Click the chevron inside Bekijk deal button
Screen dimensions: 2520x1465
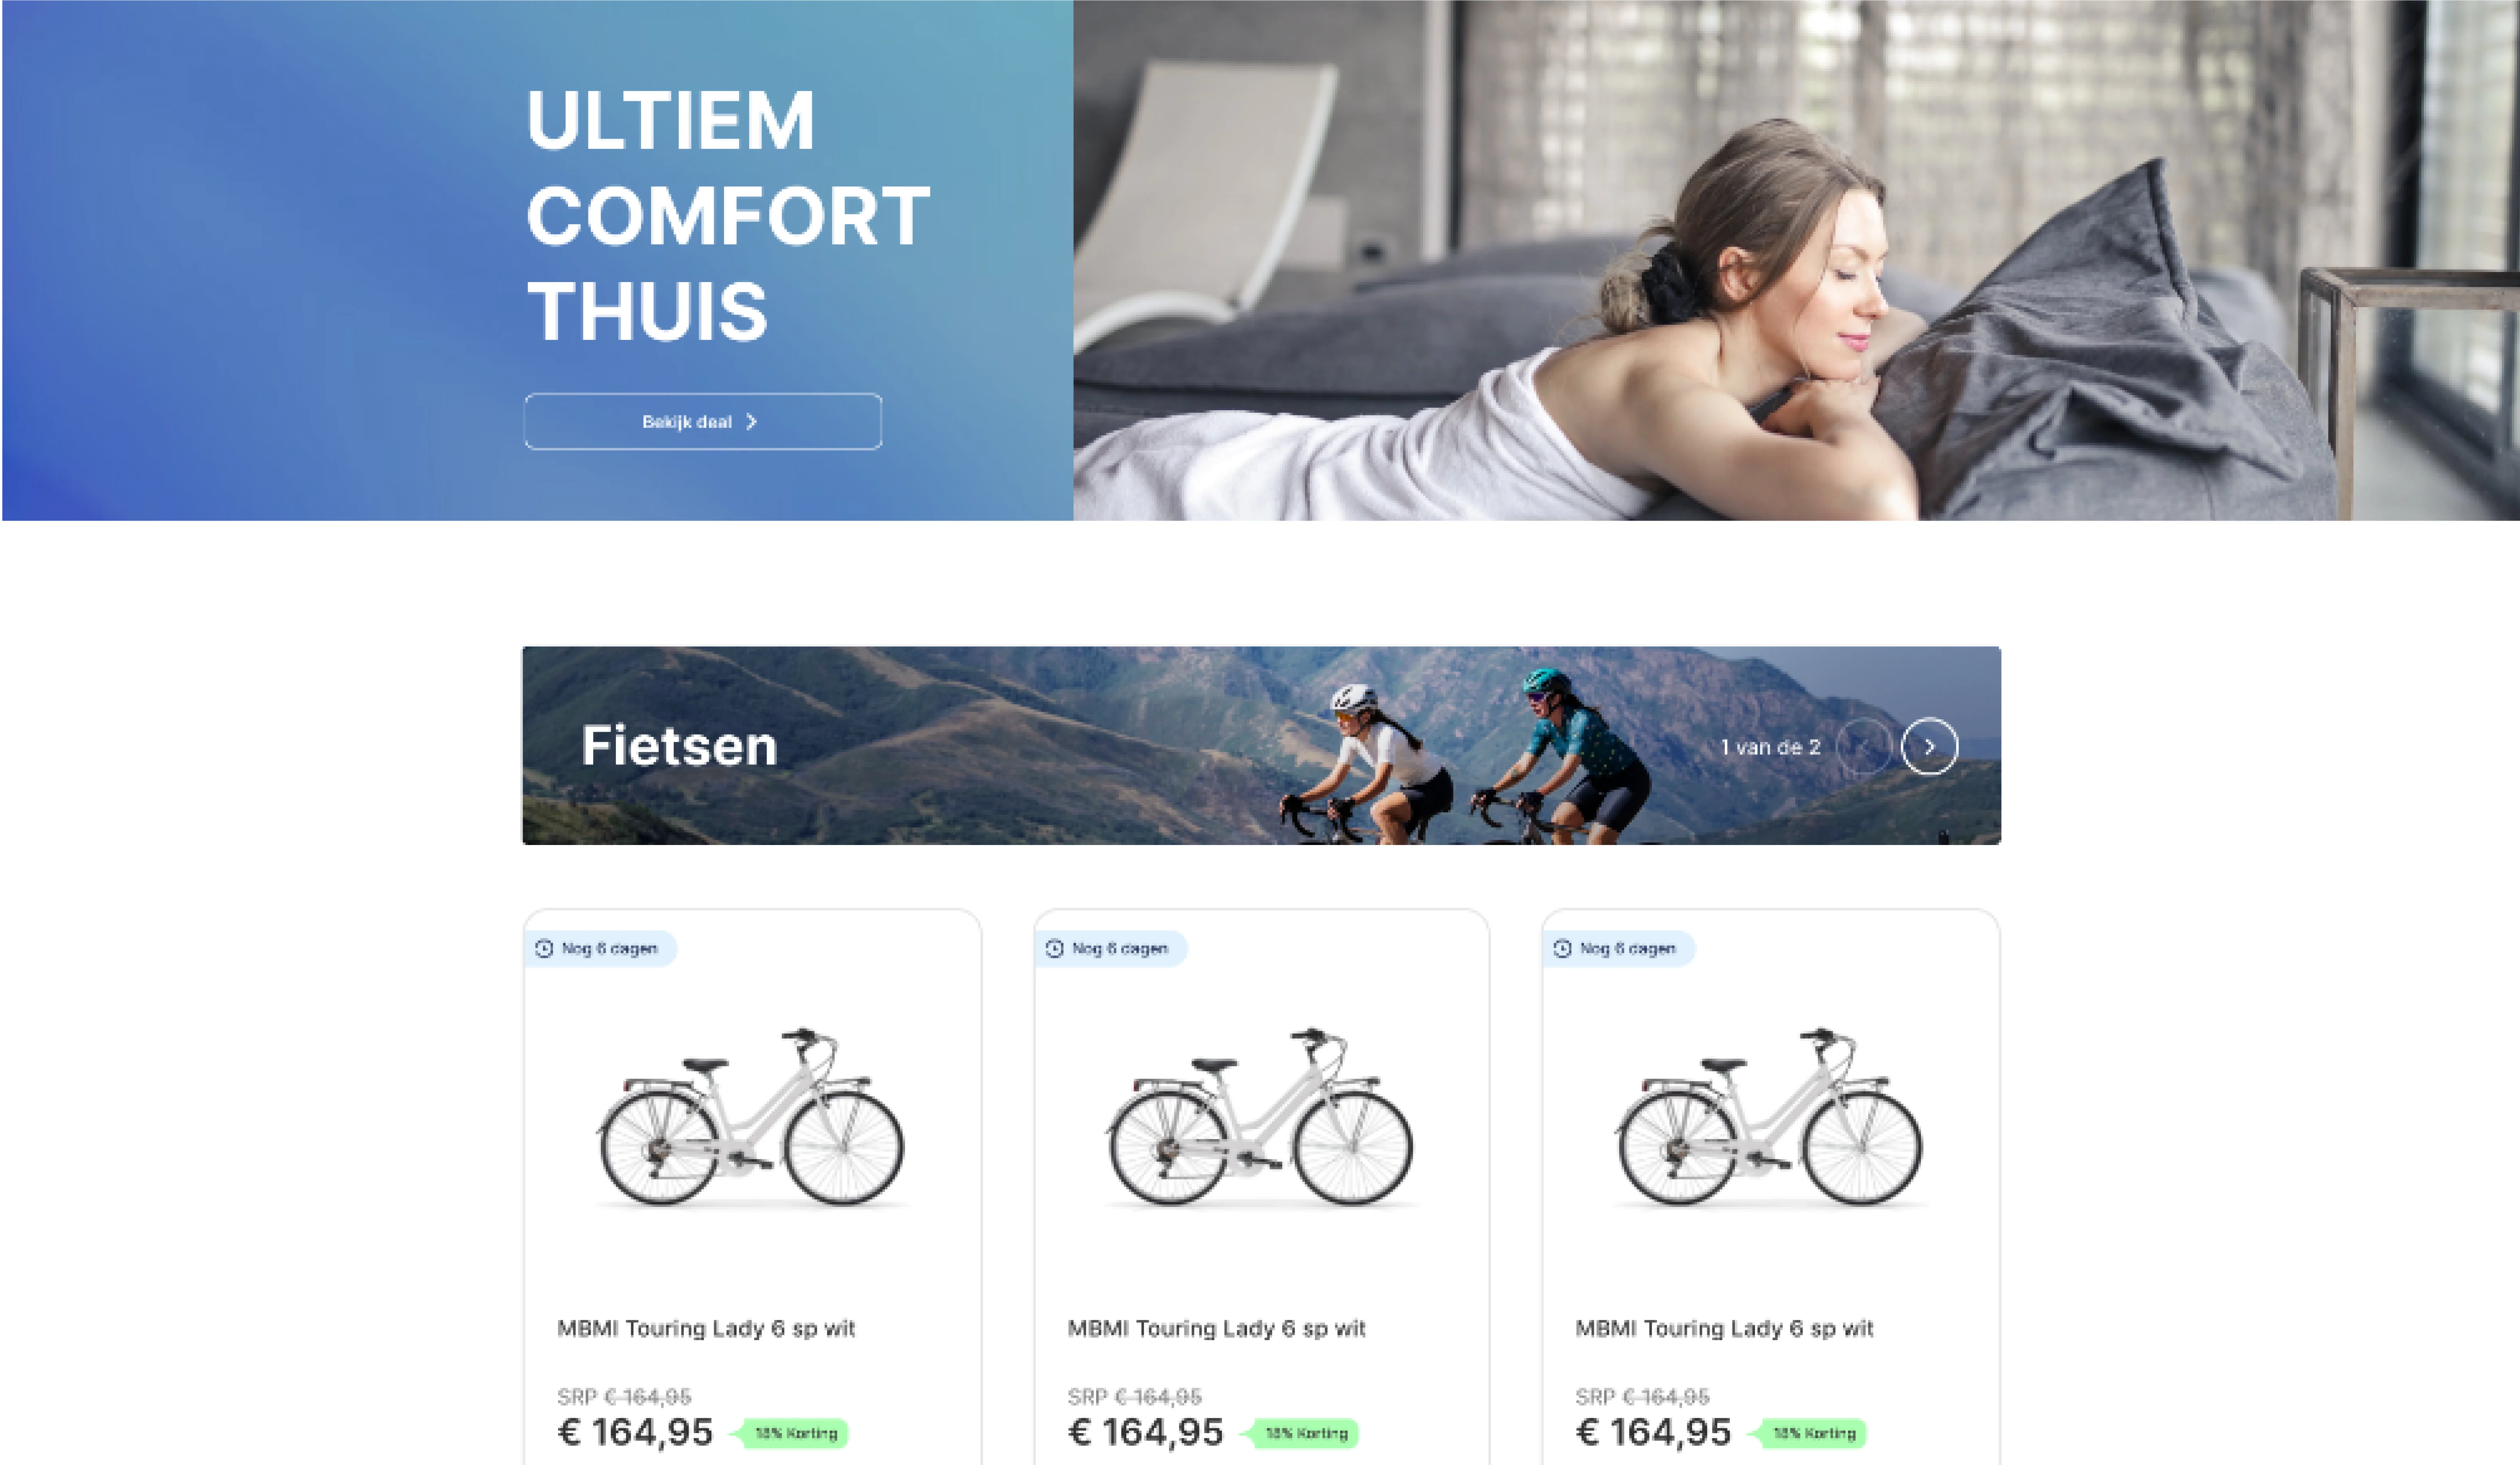point(751,422)
